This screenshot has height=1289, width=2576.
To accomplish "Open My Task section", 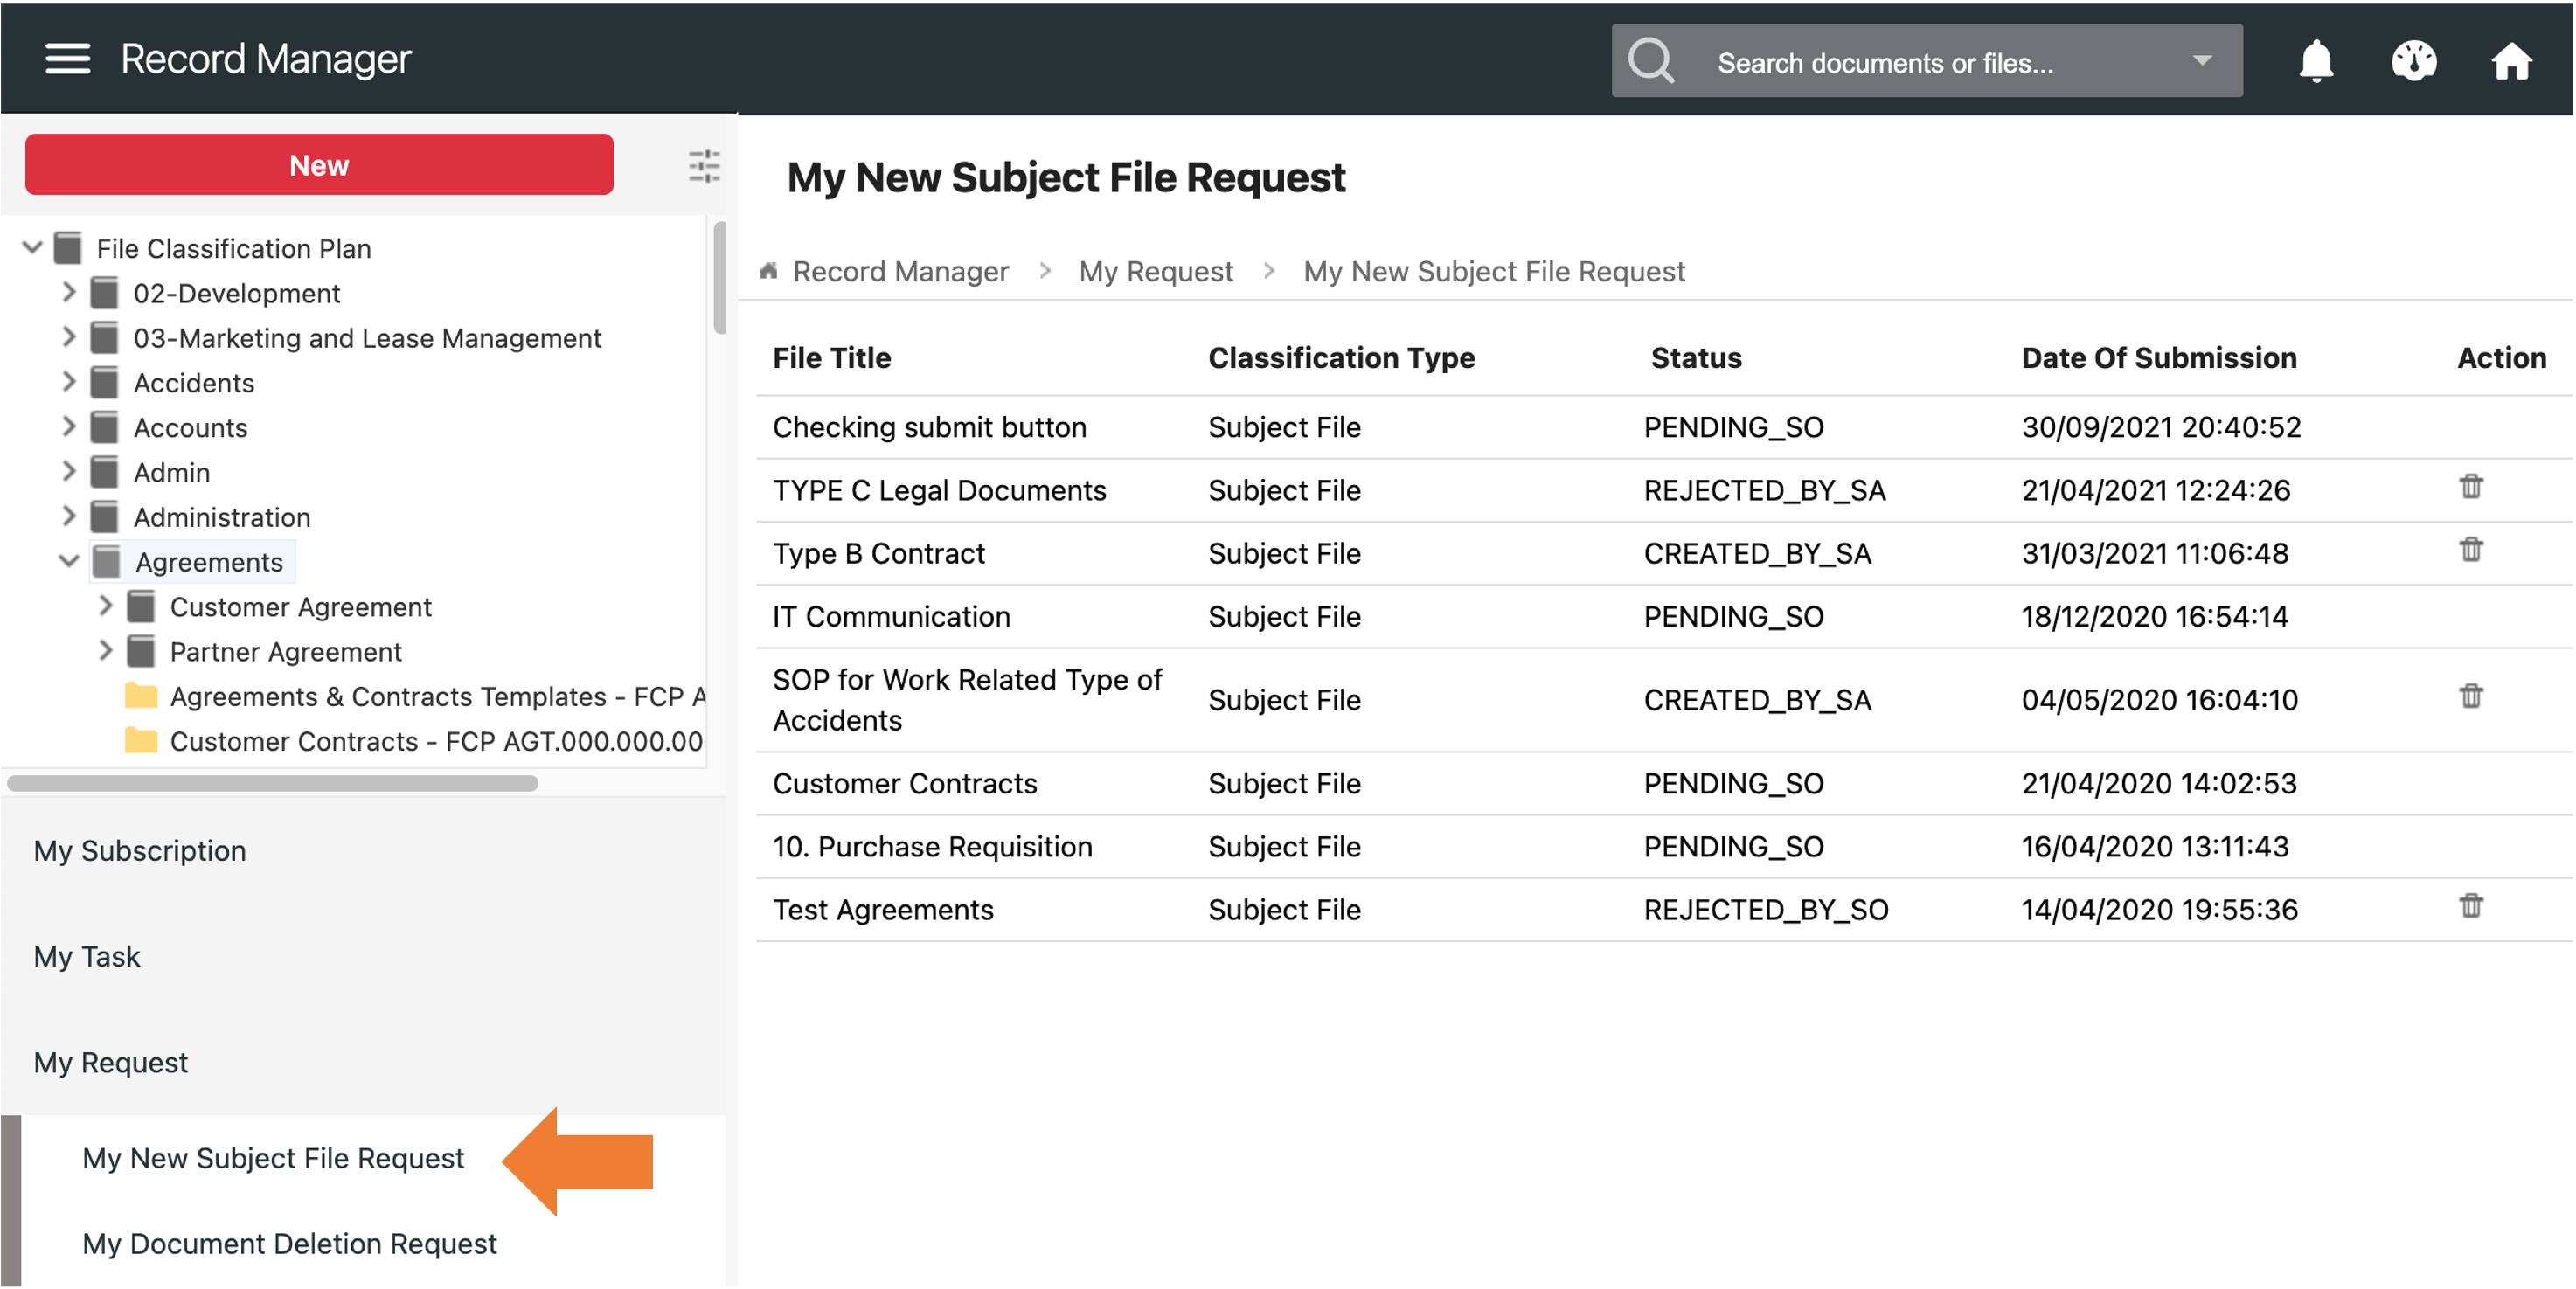I will [87, 957].
